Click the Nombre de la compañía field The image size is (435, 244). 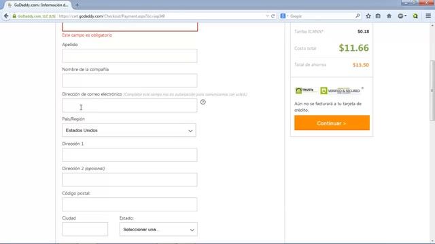point(130,81)
